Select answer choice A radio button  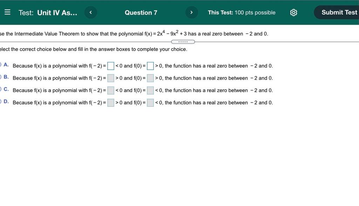click(x=0, y=64)
